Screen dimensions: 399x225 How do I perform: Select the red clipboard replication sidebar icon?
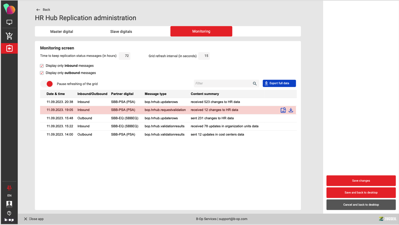[9, 48]
